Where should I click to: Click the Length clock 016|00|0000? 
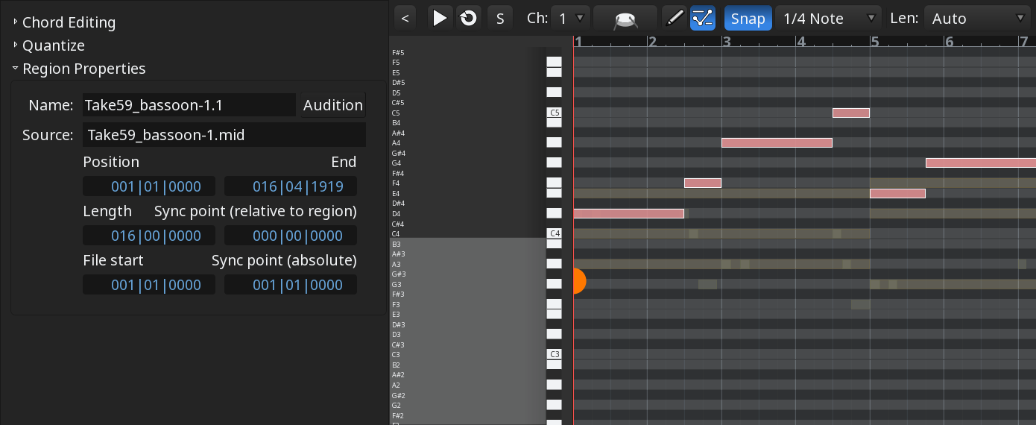(149, 236)
